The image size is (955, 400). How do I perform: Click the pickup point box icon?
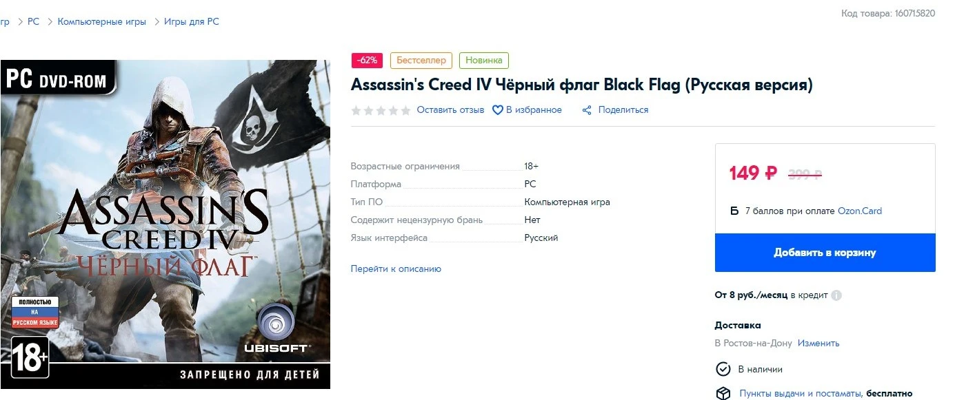723,394
